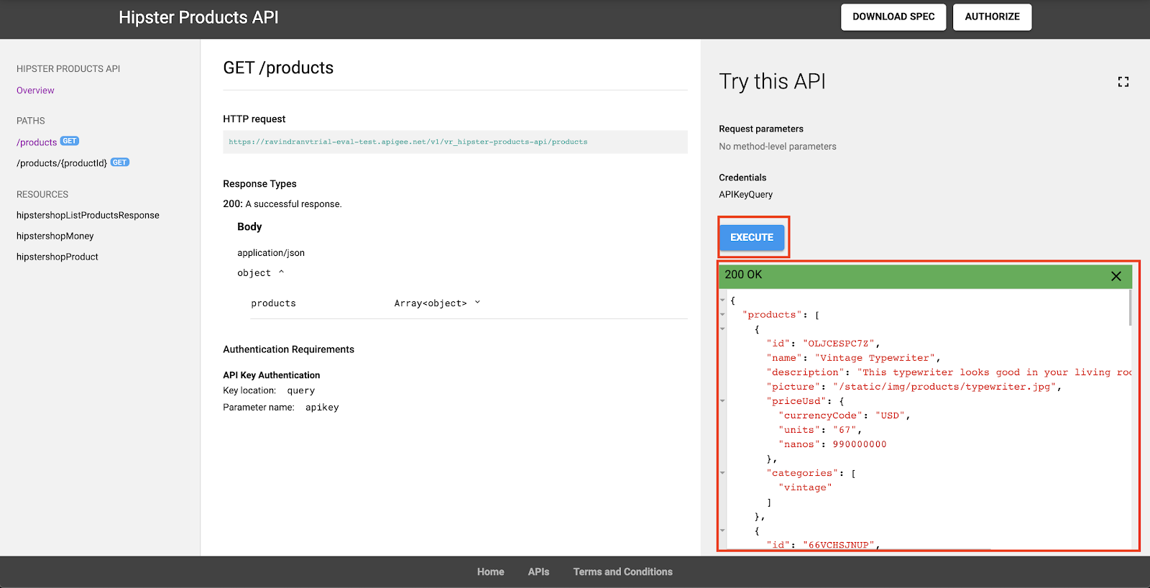
Task: Click the Hipster Products API header title
Action: pyautogui.click(x=198, y=17)
